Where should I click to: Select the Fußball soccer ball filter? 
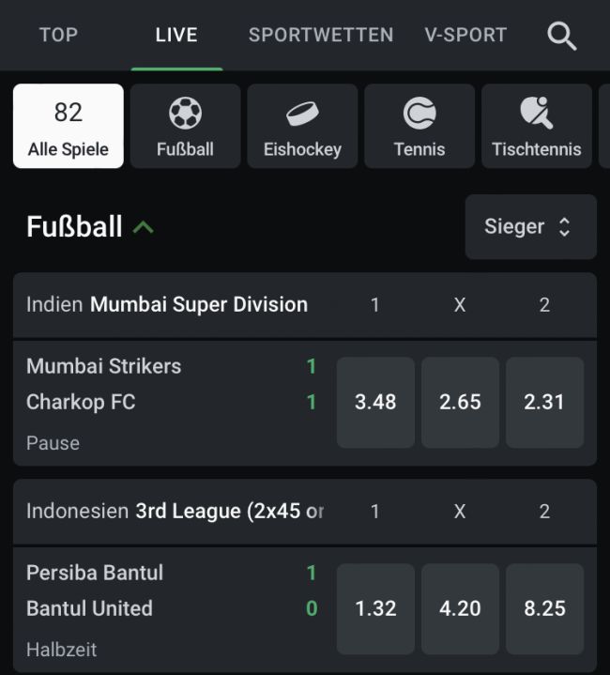coord(185,126)
